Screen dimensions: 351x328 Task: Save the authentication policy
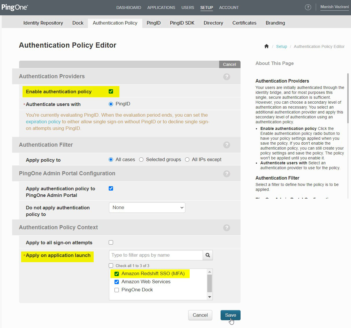230,315
